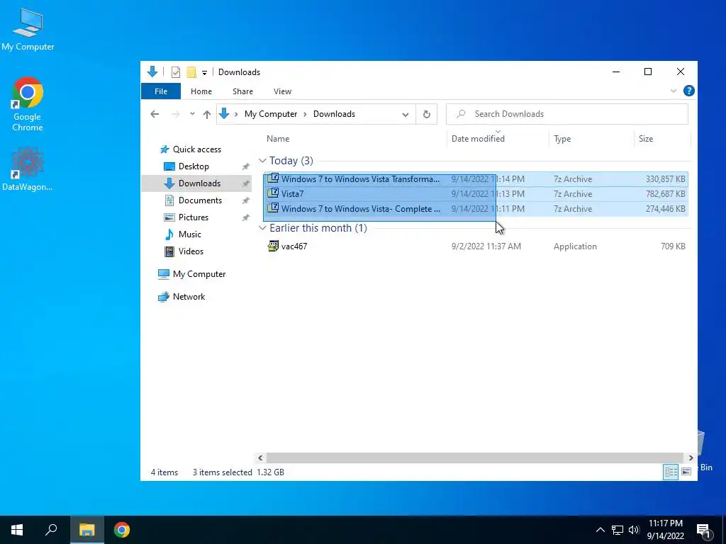Open Documents in the navigation pane
Viewport: 726px width, 544px height.
(x=200, y=200)
